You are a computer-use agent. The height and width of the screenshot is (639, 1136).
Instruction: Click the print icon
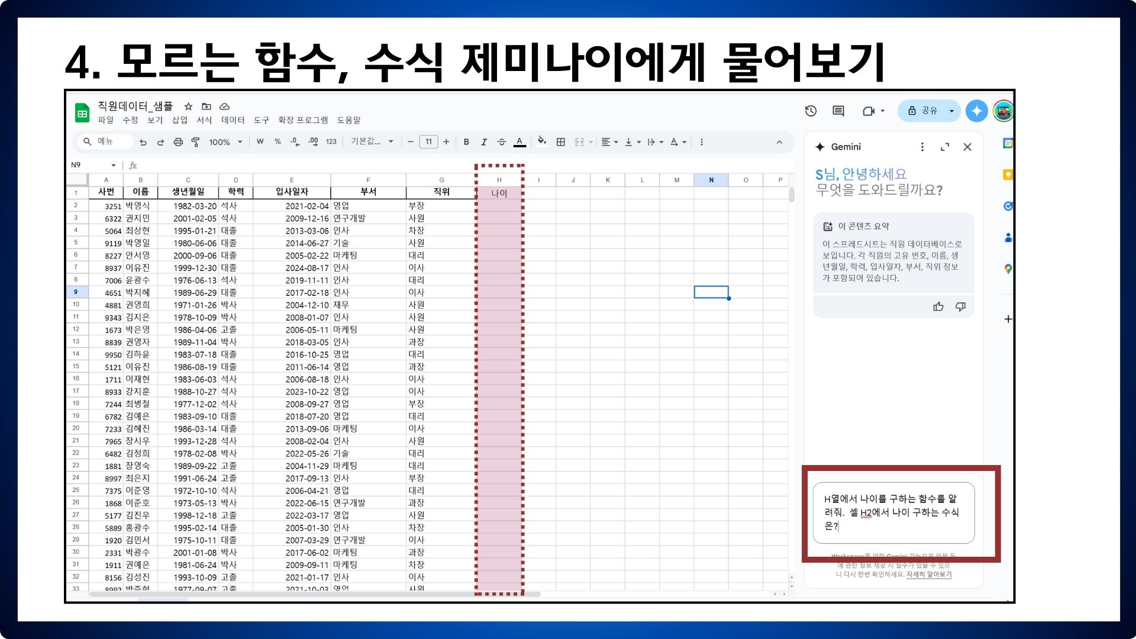pos(178,142)
